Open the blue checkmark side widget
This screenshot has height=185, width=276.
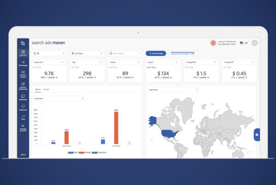pyautogui.click(x=257, y=135)
